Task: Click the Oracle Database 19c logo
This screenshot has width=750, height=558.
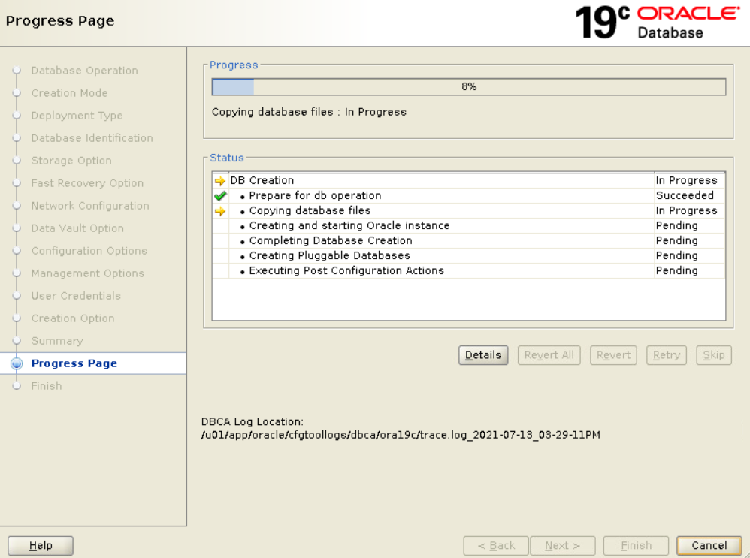Action: pos(658,23)
